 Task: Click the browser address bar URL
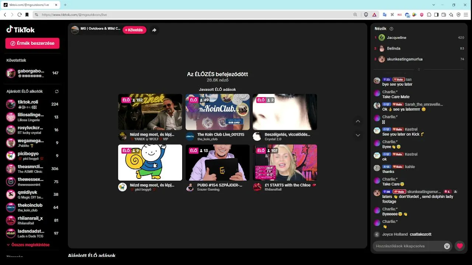pos(74,15)
